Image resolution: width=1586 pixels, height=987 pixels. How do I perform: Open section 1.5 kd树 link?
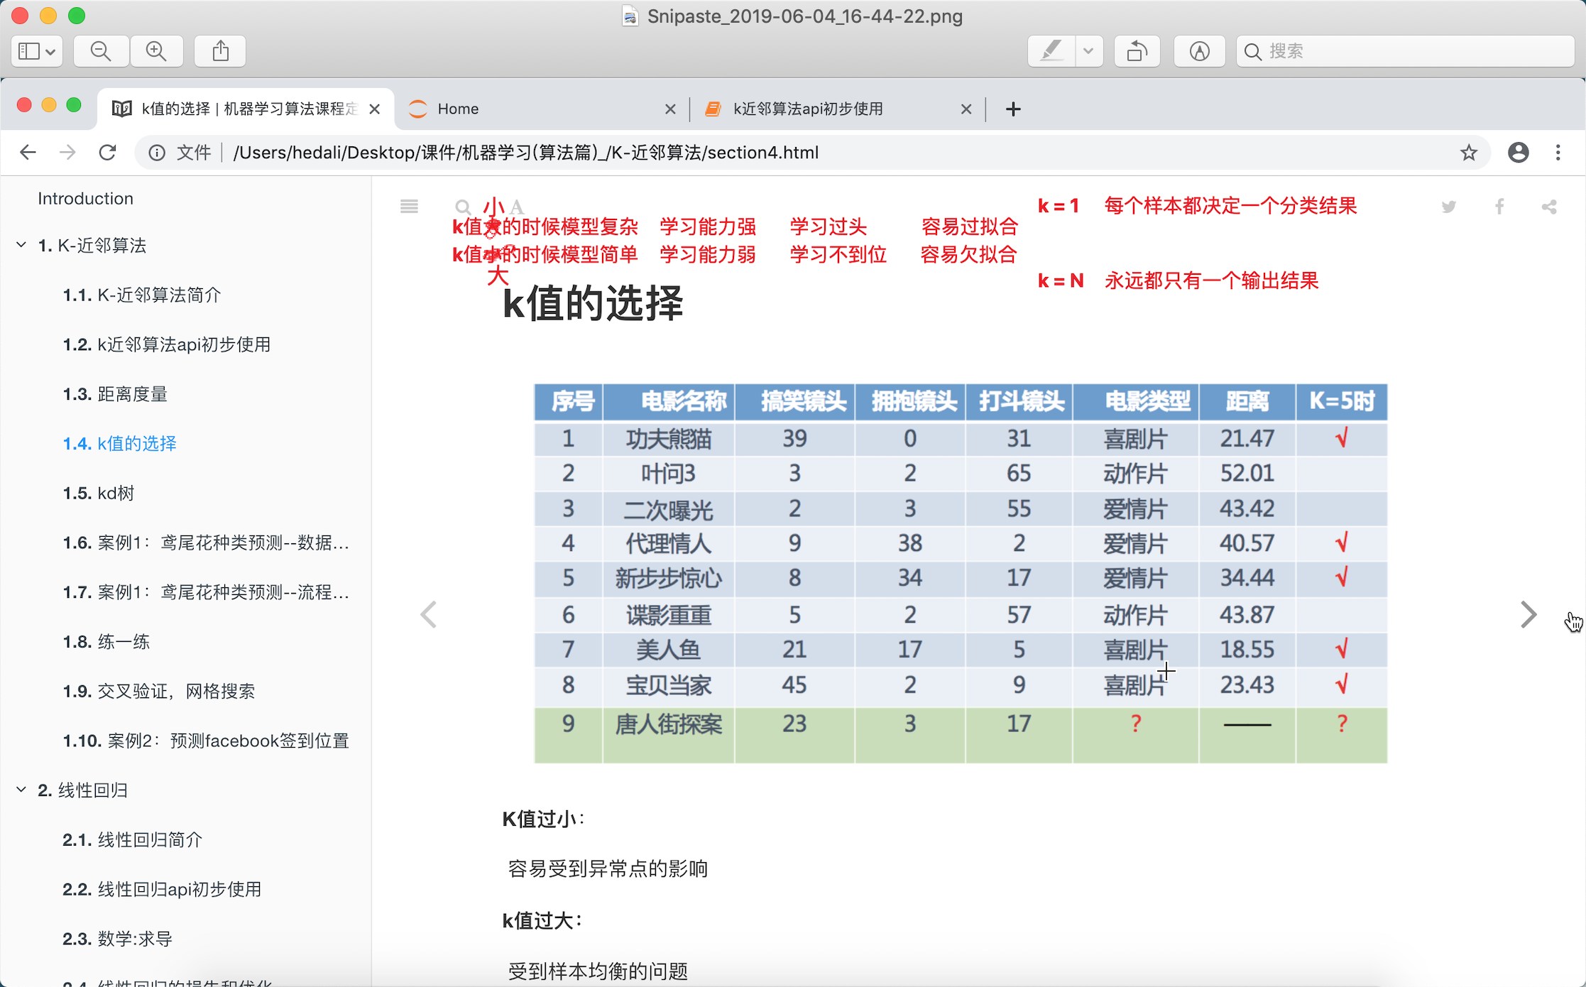(x=99, y=493)
